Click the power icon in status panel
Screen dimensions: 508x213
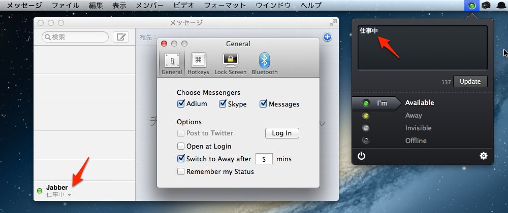(362, 156)
